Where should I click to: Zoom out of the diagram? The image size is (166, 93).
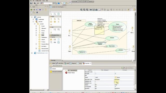coord(87,10)
